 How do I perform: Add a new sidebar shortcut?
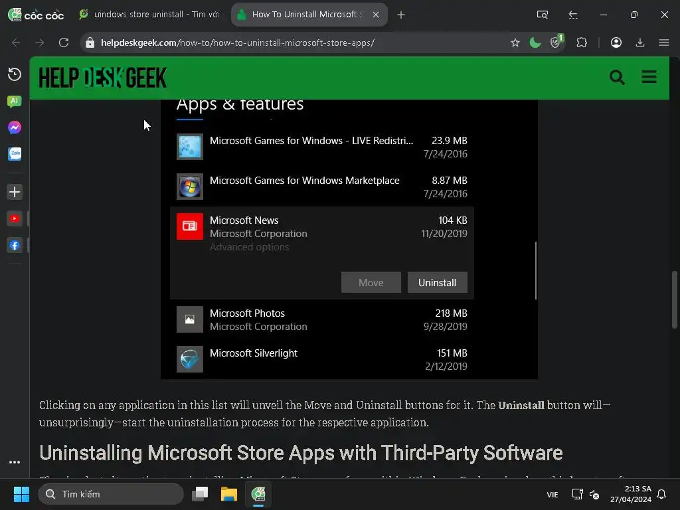tap(15, 192)
